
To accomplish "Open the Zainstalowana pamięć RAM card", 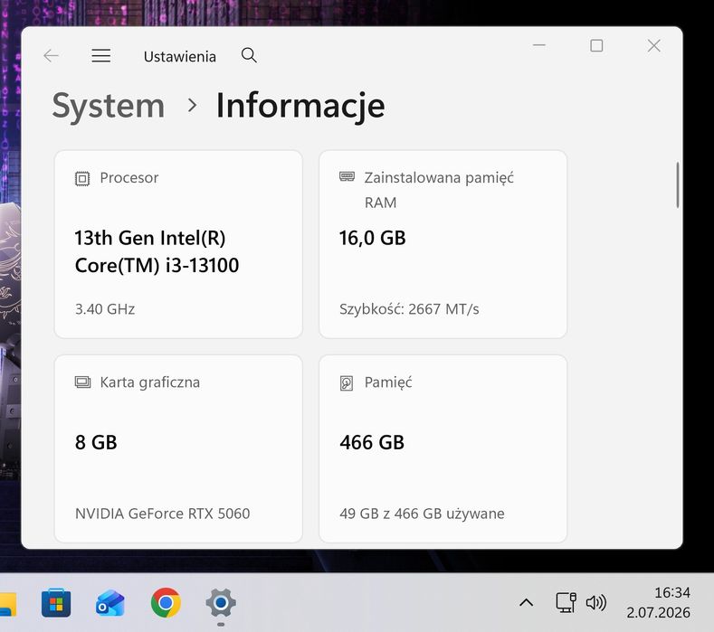I will pyautogui.click(x=443, y=244).
